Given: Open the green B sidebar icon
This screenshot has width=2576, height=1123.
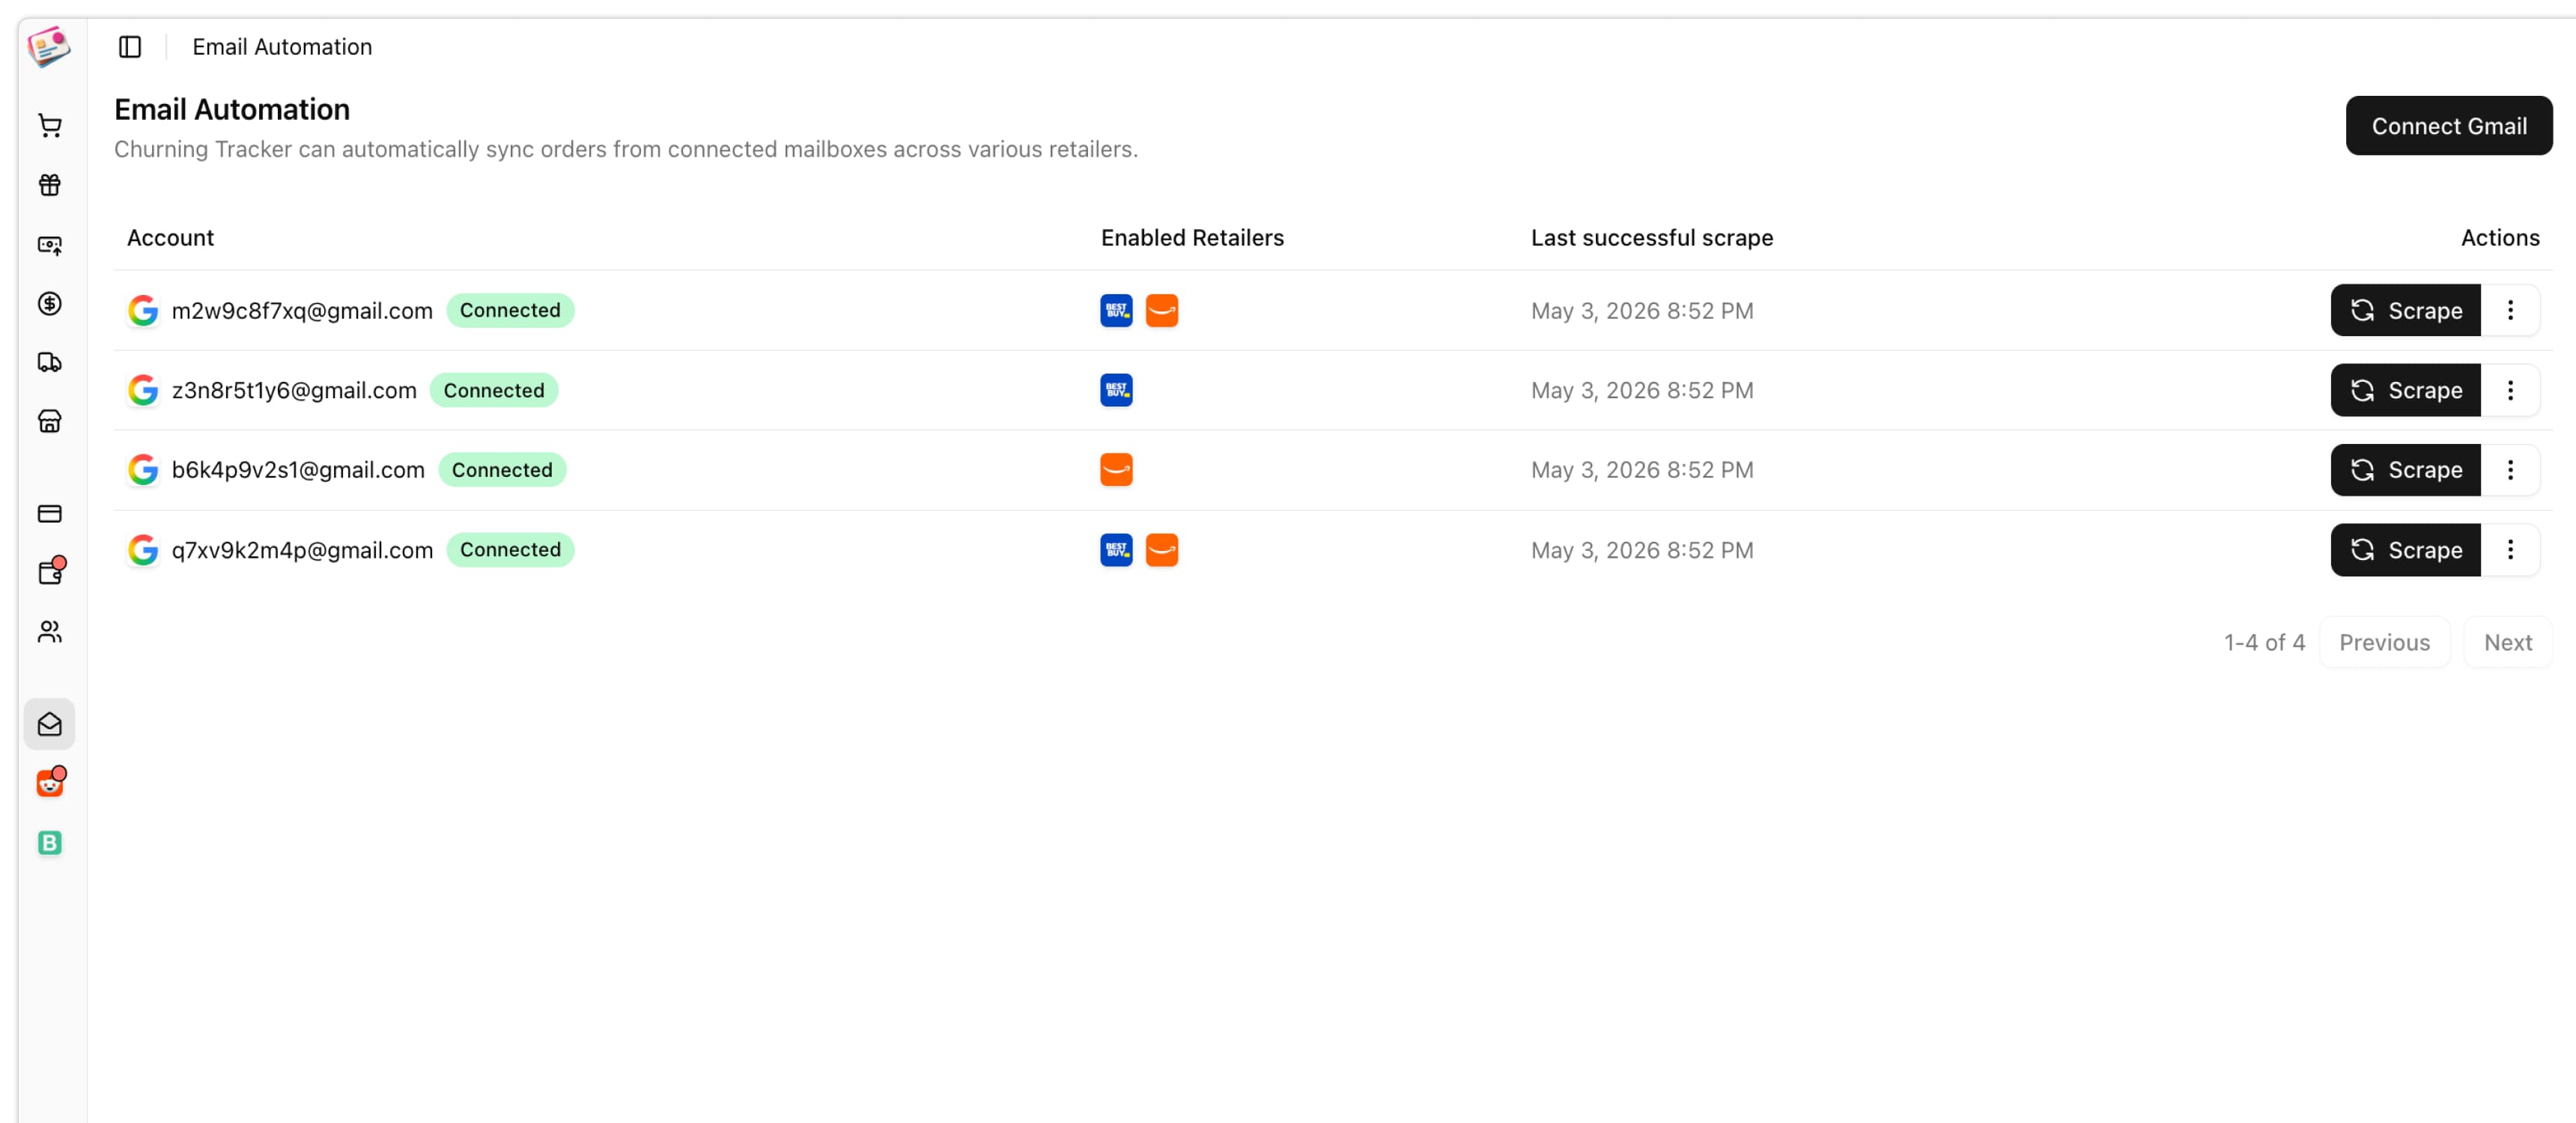Looking at the screenshot, I should (x=50, y=843).
